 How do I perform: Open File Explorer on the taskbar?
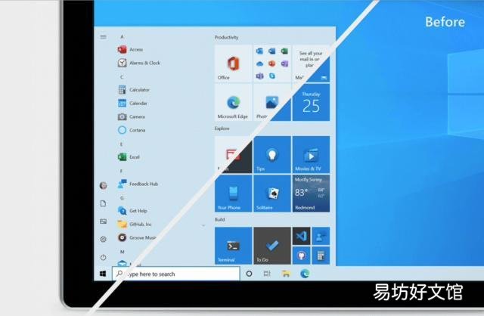(x=286, y=274)
